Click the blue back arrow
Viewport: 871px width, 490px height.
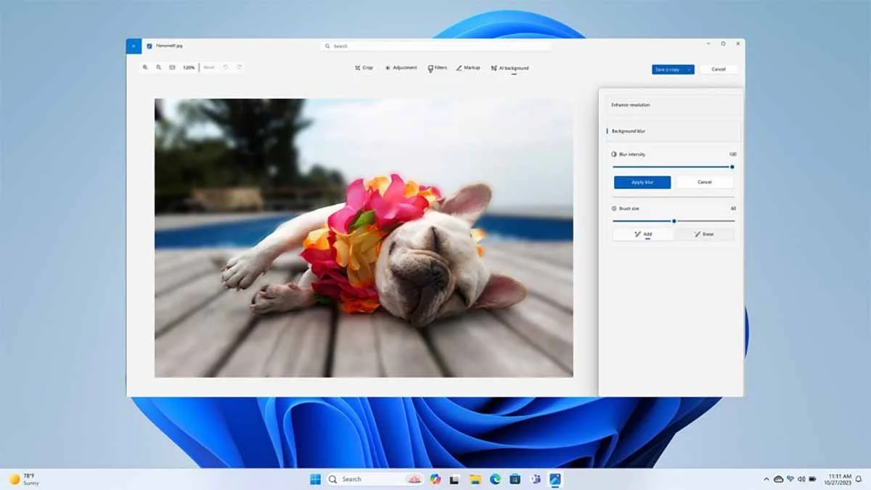(134, 46)
